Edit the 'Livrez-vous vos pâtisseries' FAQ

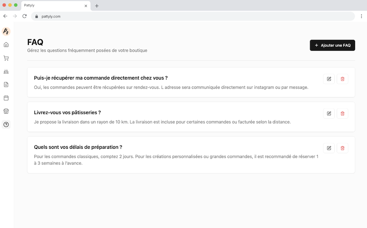point(329,113)
